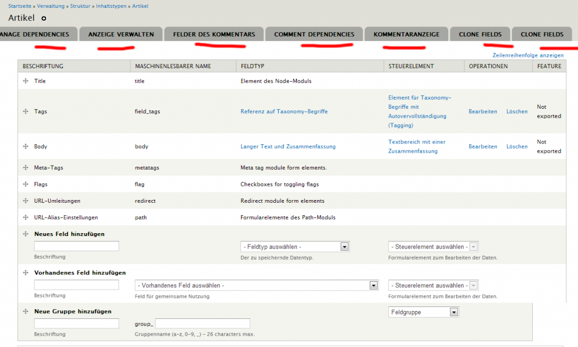
Task: Click Löschen link for the Body field
Action: (x=516, y=146)
